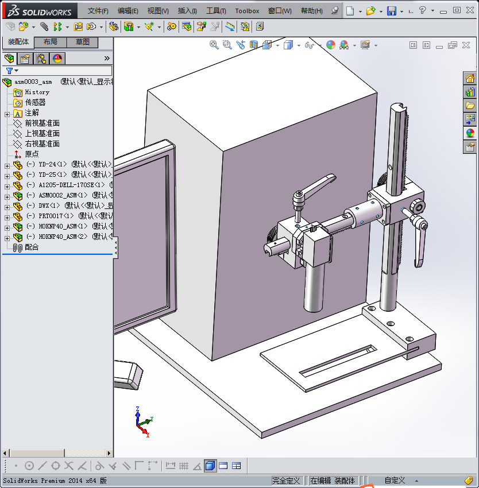Click the Home icon in the task pane

pyautogui.click(x=470, y=79)
